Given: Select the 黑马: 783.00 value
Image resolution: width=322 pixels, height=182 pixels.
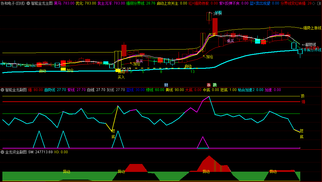Looking at the screenshot, I should 64,3.
